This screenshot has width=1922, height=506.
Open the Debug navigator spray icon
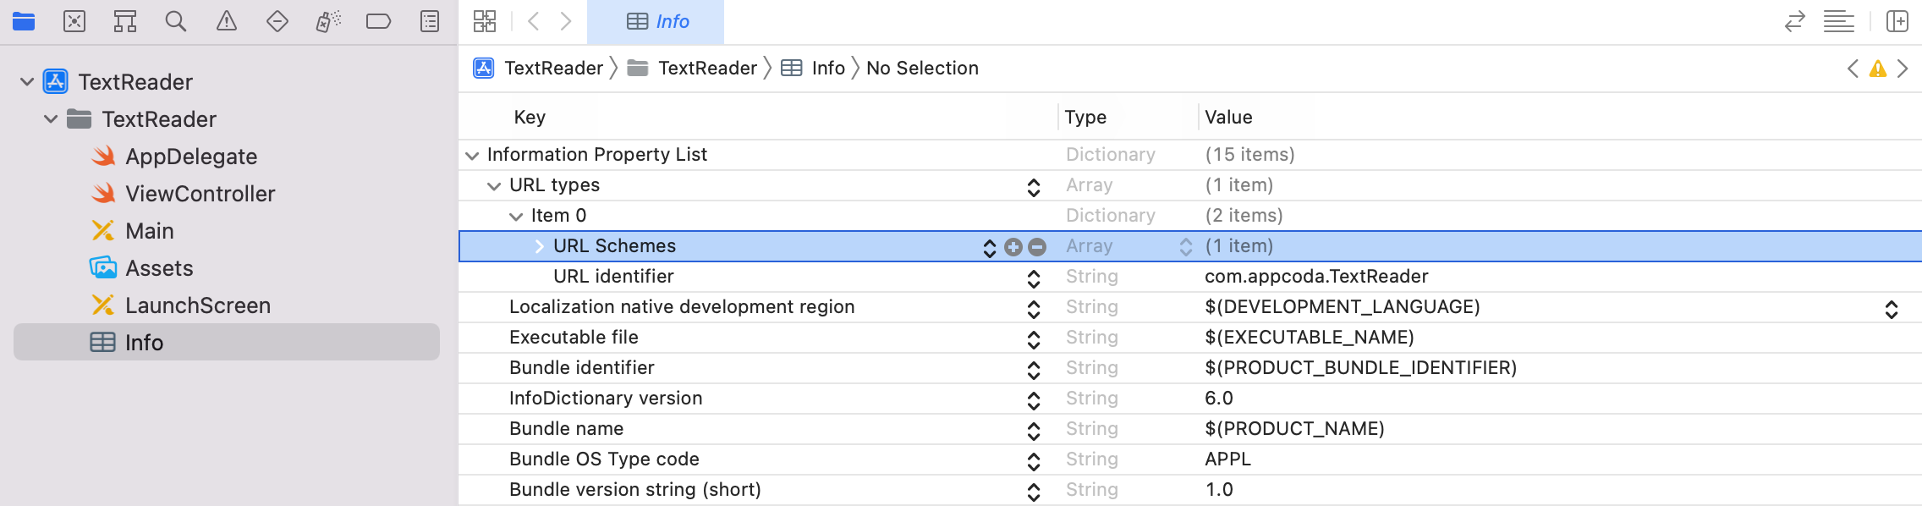tap(328, 21)
